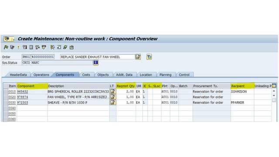
Task: Click the FAN WHEEL, TYPE RTF description cell
Action: coord(78,97)
